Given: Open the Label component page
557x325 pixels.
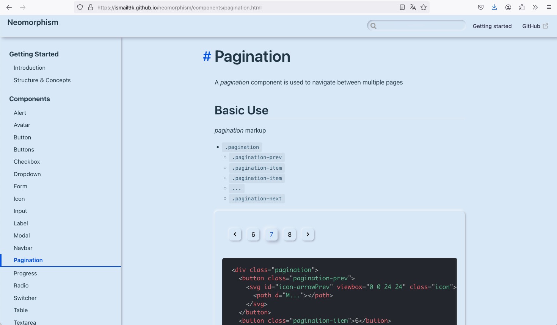Looking at the screenshot, I should (x=21, y=223).
